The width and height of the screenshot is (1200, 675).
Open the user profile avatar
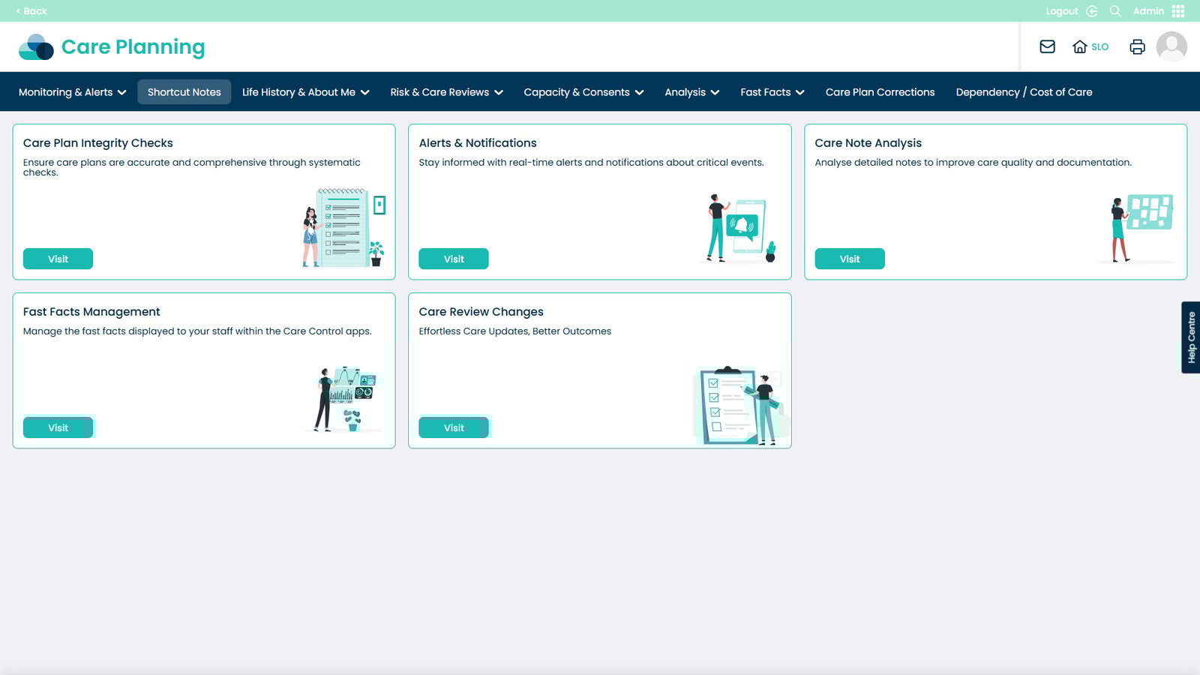point(1171,46)
